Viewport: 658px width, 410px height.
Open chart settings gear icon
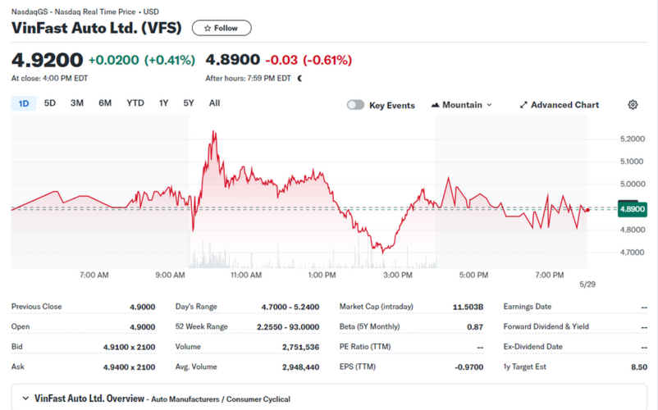click(x=633, y=105)
